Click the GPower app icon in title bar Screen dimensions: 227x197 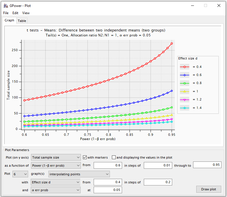6,5
